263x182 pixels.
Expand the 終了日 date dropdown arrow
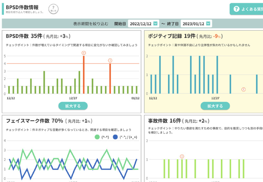(x=208, y=24)
